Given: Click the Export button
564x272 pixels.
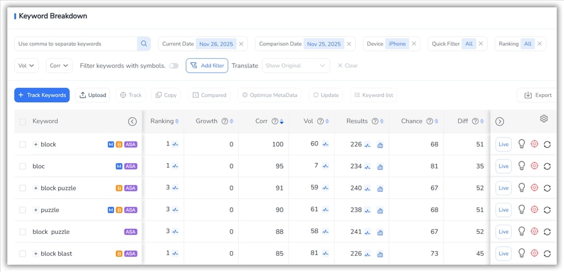Looking at the screenshot, I should coord(537,95).
